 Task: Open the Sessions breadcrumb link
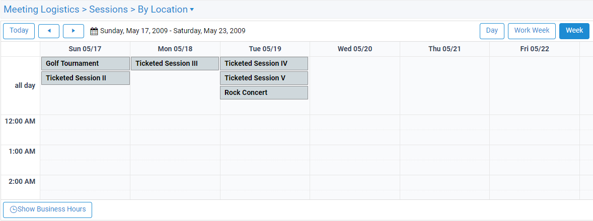[x=109, y=10]
